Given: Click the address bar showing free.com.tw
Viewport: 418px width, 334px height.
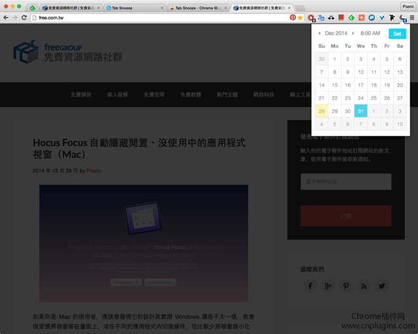Looking at the screenshot, I should tap(160, 18).
